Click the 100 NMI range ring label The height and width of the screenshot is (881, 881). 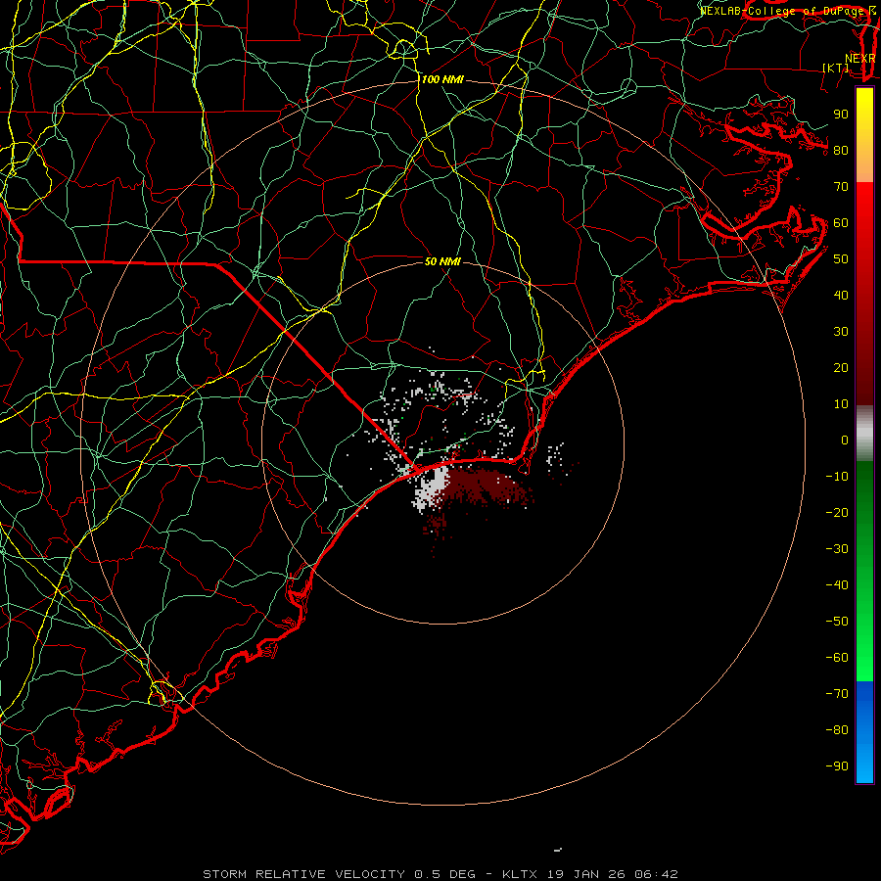[x=442, y=80]
